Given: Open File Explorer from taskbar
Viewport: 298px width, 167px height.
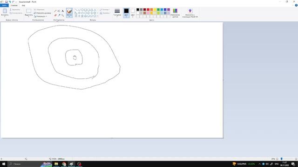Looking at the screenshot, I should 56,164.
